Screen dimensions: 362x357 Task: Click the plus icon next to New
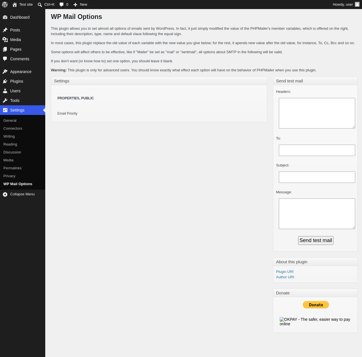(75, 5)
